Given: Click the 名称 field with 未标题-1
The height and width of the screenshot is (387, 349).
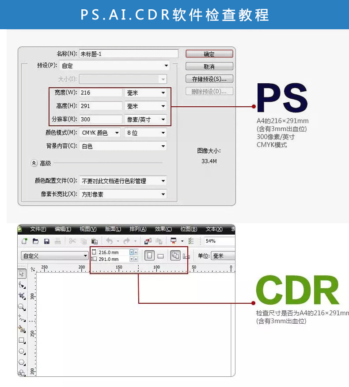Looking at the screenshot, I should pos(129,54).
